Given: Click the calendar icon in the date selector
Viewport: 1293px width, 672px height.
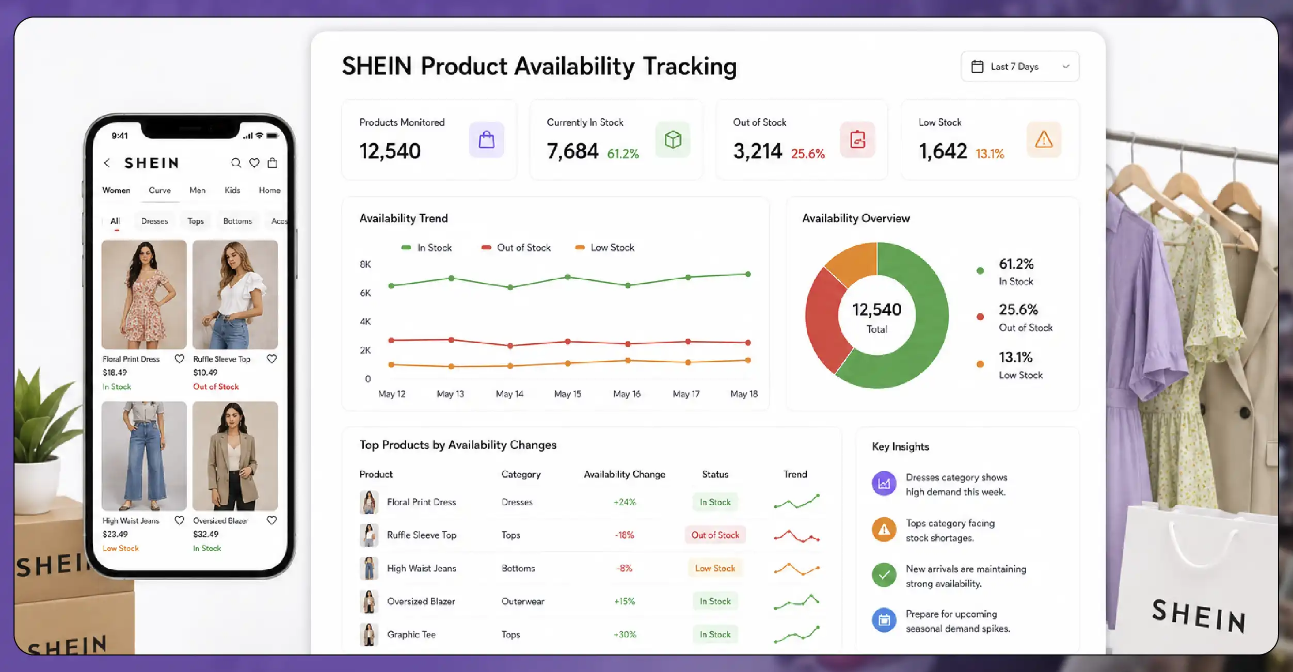Looking at the screenshot, I should 977,67.
